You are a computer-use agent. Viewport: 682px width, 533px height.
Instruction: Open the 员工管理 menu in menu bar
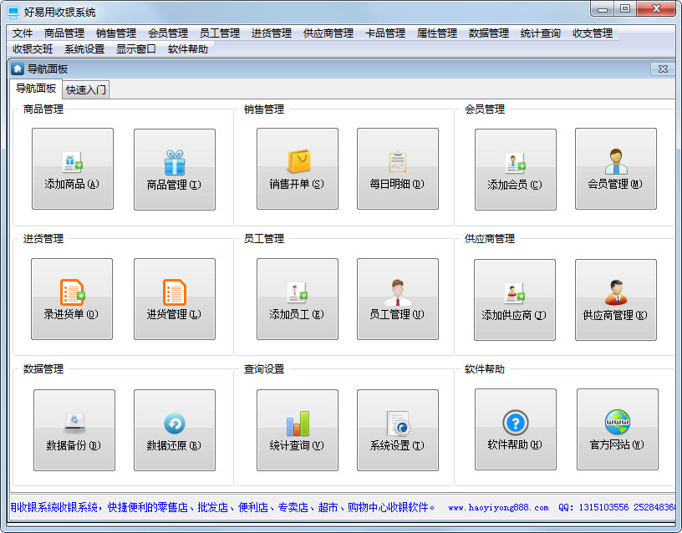219,33
